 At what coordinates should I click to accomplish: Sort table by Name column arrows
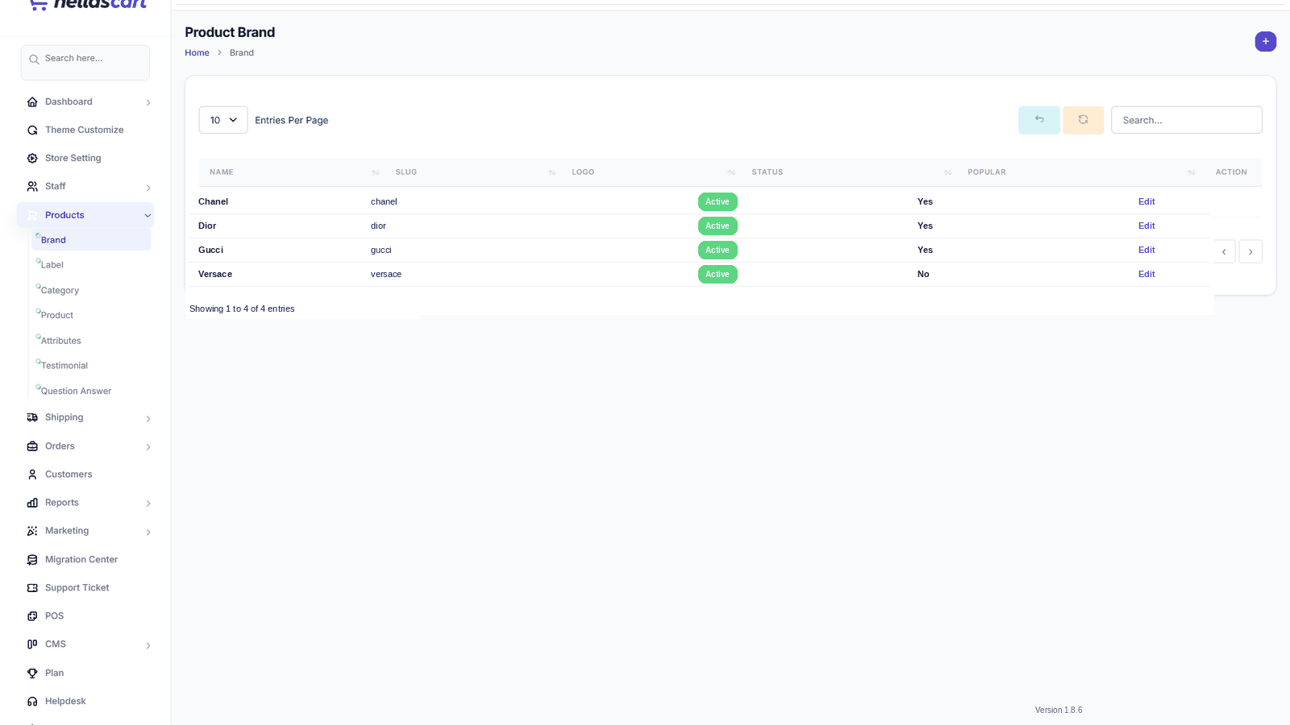coord(376,172)
